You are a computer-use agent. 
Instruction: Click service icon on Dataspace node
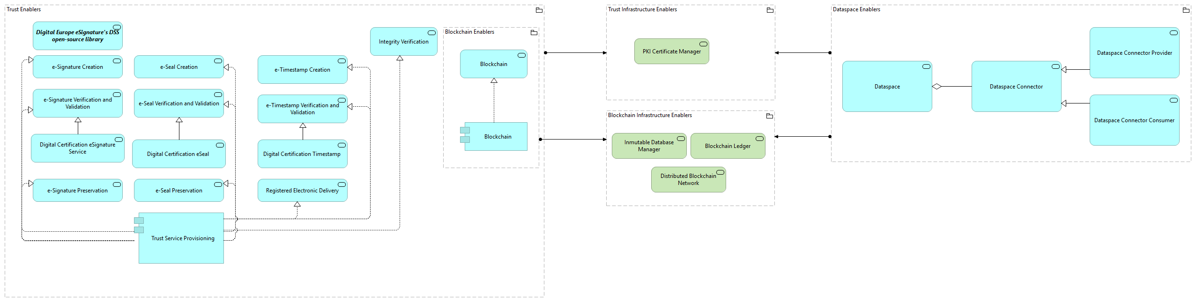pyautogui.click(x=926, y=66)
